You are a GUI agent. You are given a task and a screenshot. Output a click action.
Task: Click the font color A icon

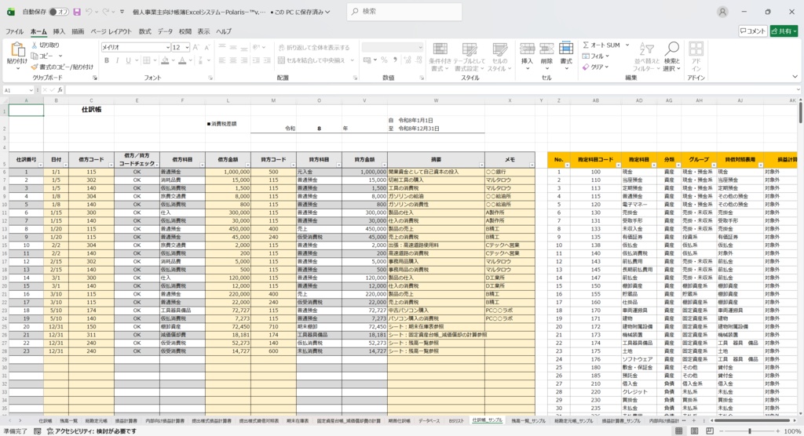(x=182, y=60)
